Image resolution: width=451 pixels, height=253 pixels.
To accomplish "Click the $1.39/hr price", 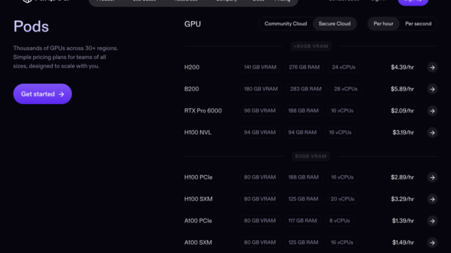I will [402, 221].
